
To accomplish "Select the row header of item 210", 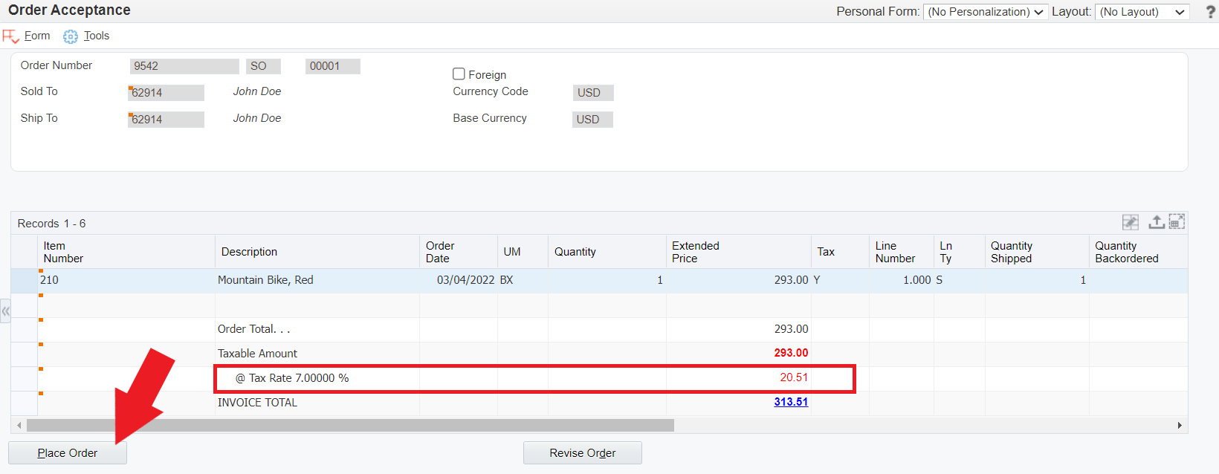I will [25, 281].
